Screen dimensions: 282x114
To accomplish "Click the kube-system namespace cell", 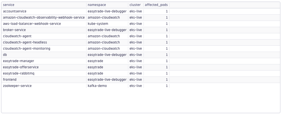I will tap(107, 24).
